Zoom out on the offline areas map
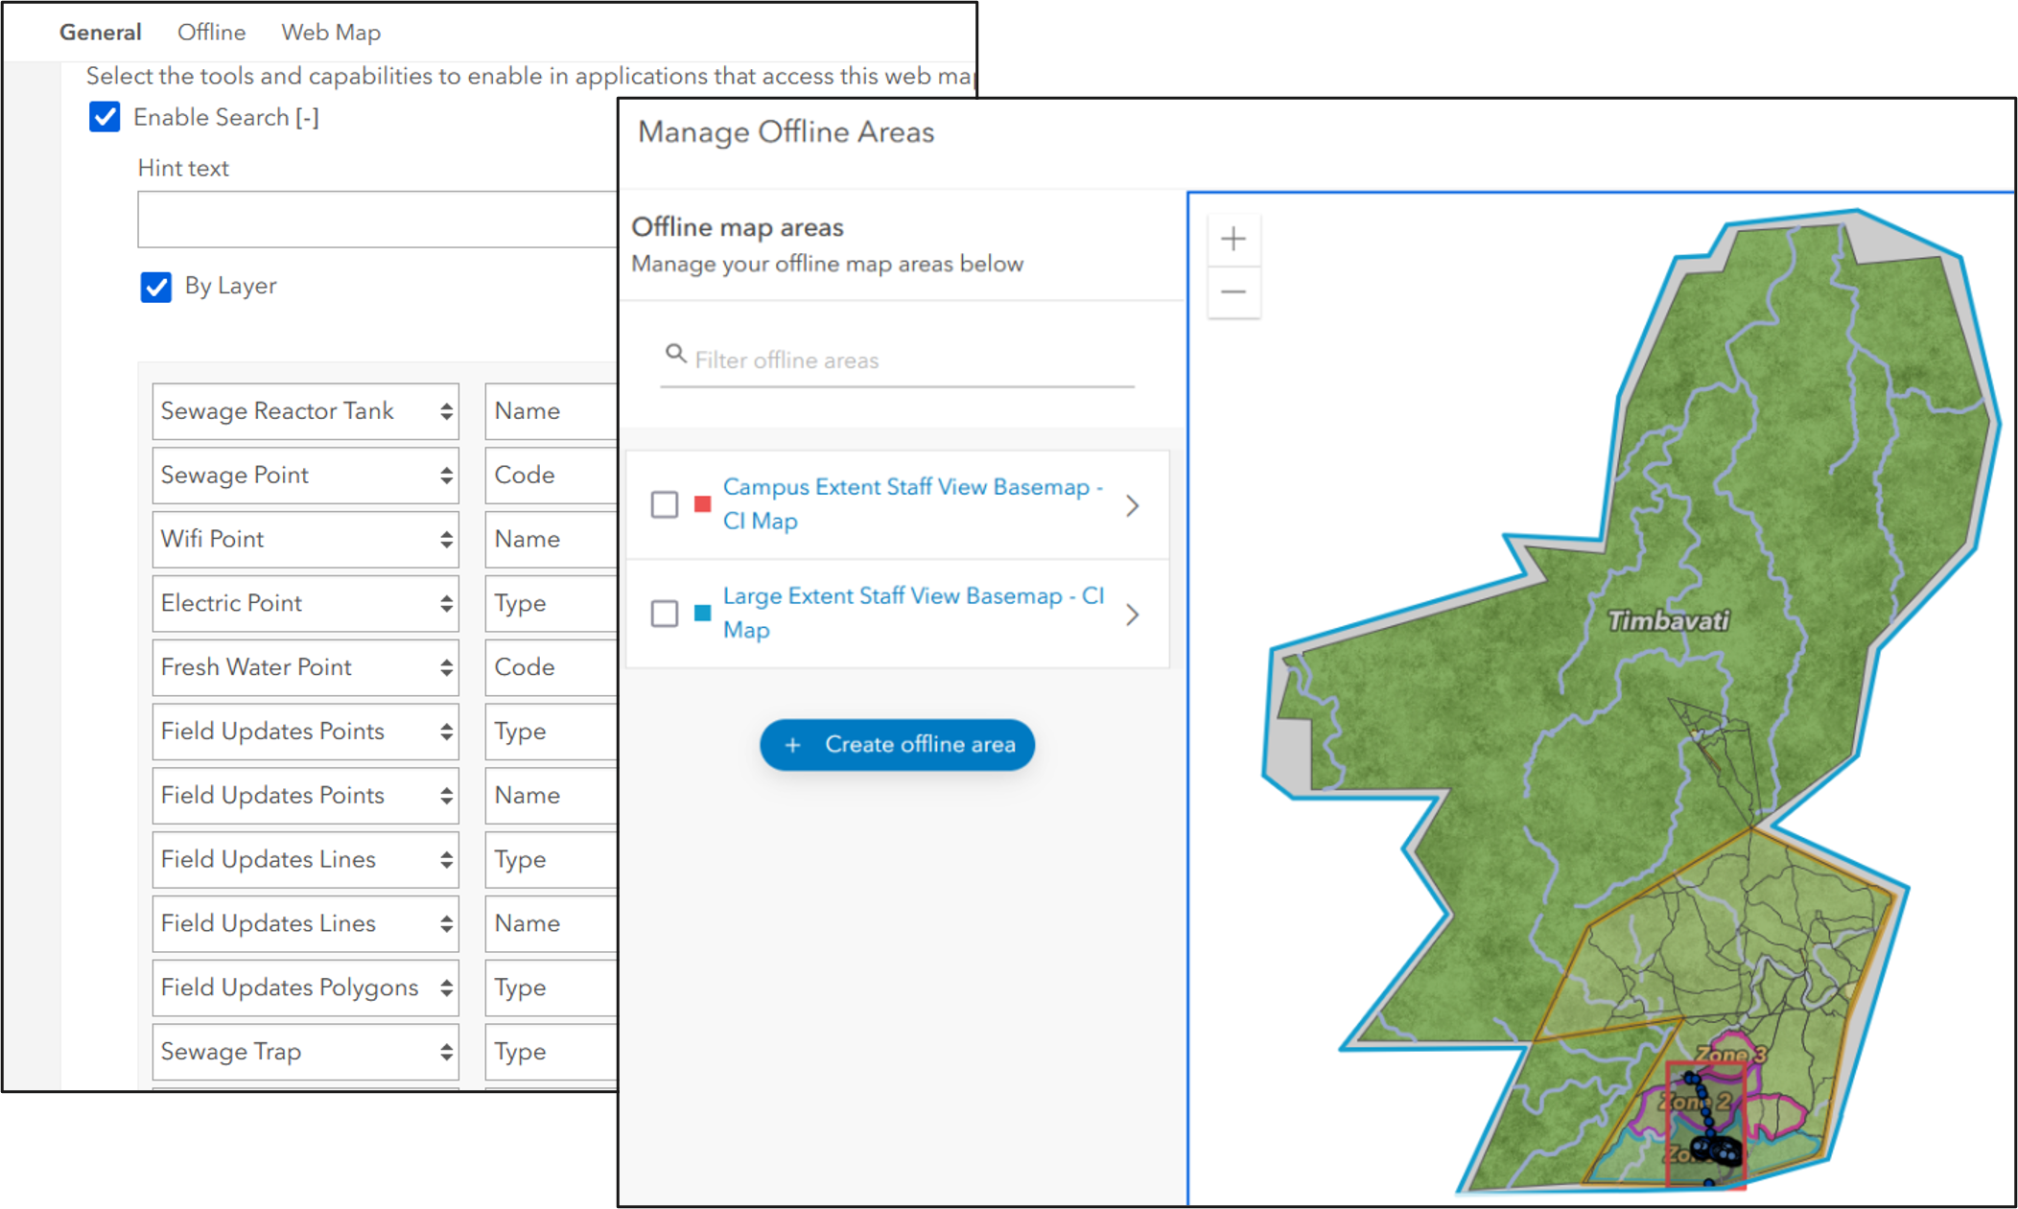 pos(1233,291)
